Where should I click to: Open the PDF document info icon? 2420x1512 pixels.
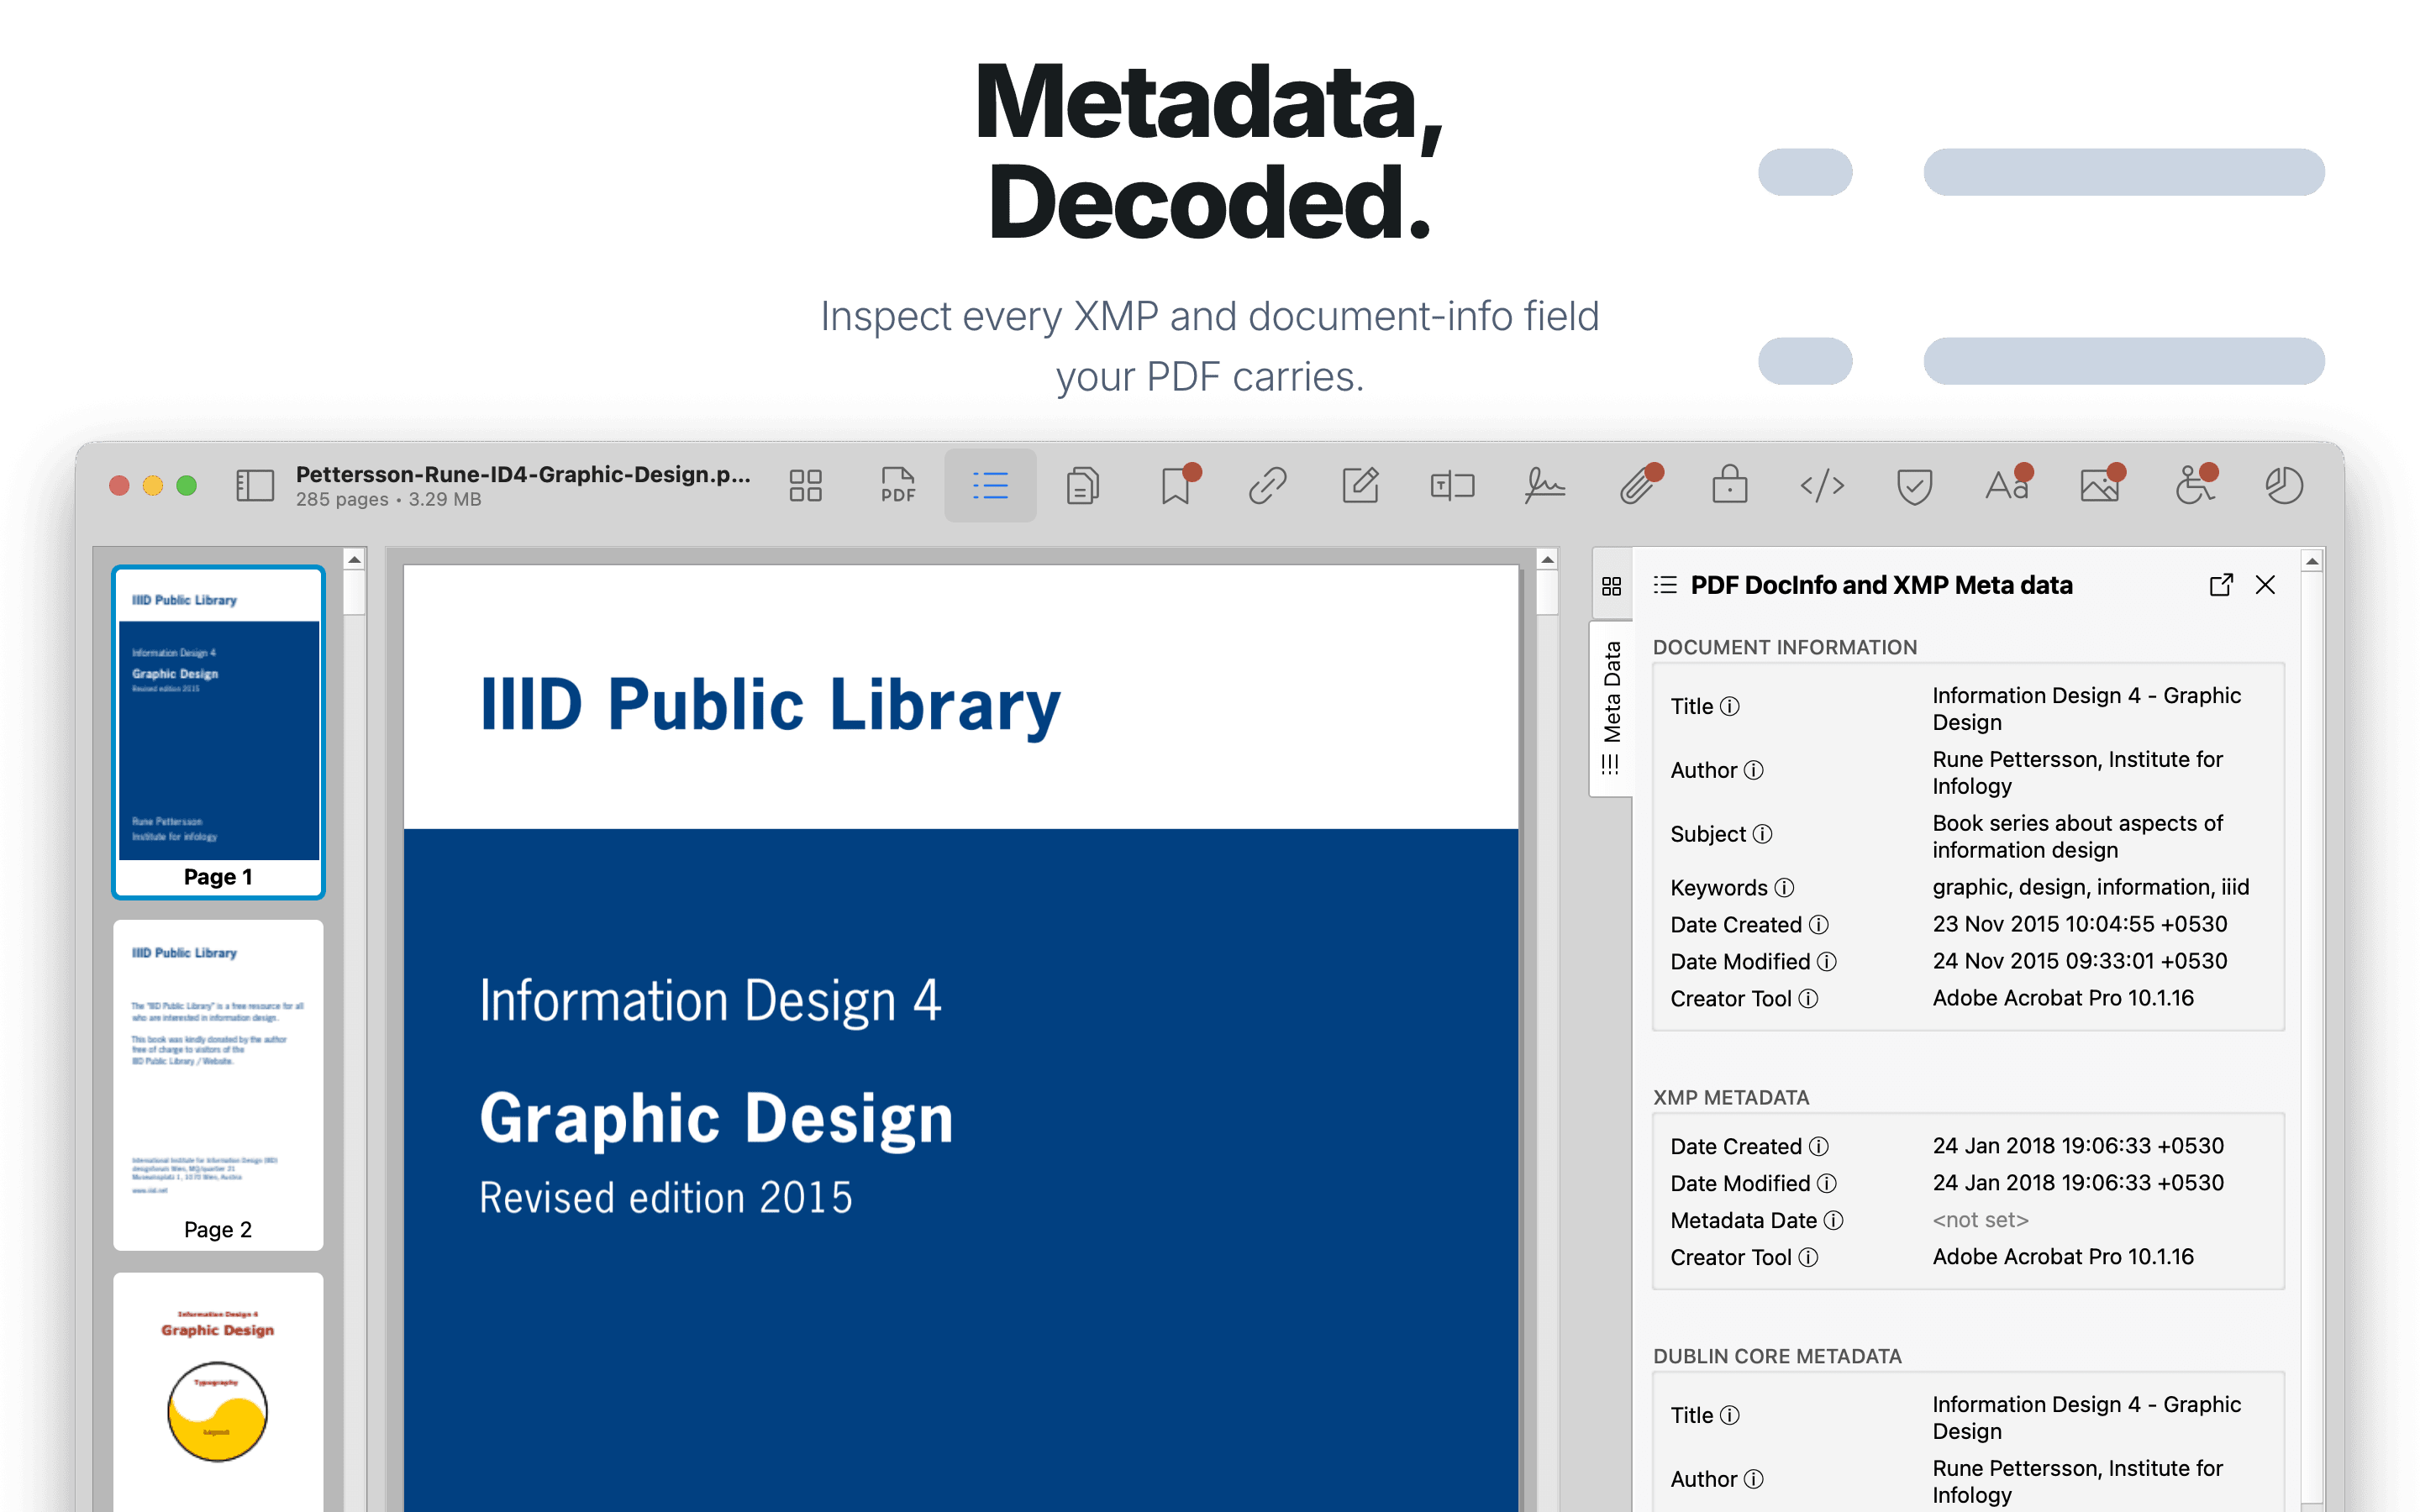(898, 486)
